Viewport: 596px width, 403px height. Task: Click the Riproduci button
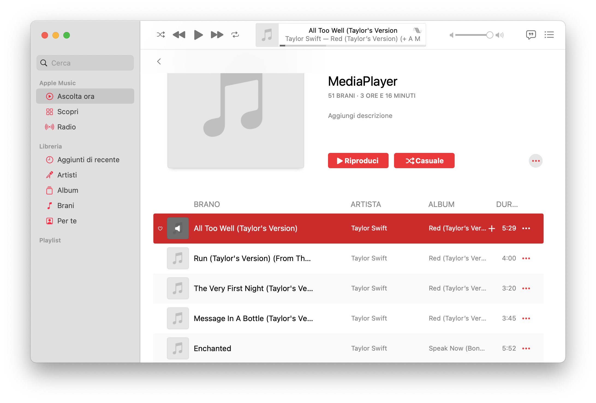point(358,161)
